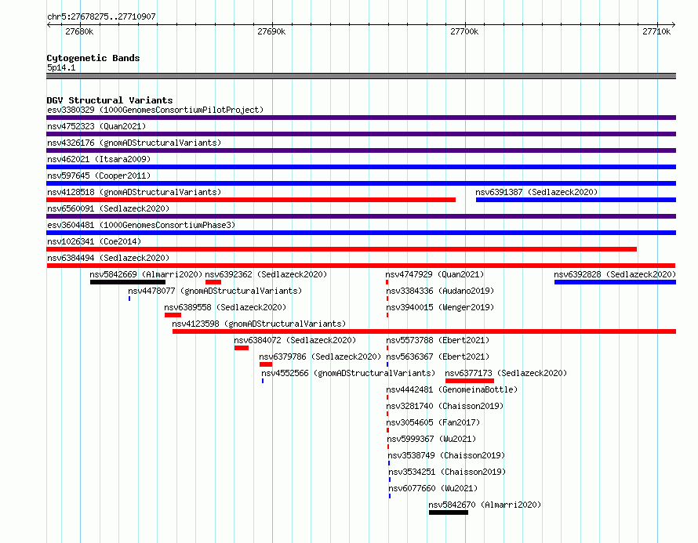
Task: Select the nsv4752323 (Quan2021) label
Action: click(x=96, y=126)
